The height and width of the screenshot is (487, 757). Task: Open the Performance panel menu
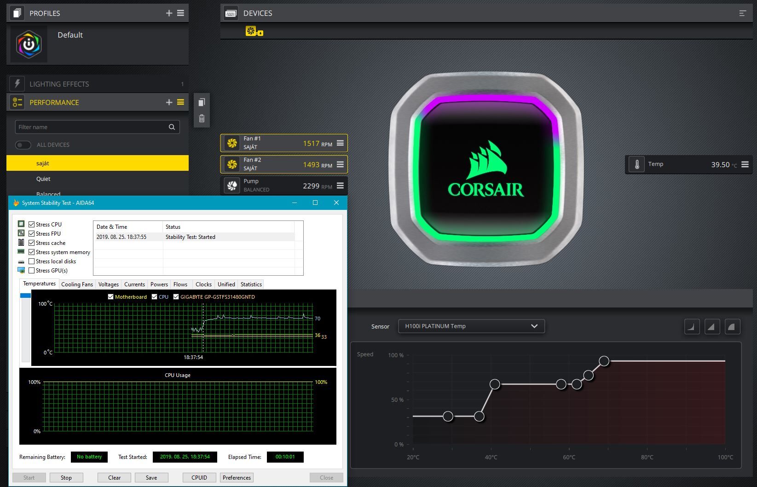pos(180,102)
